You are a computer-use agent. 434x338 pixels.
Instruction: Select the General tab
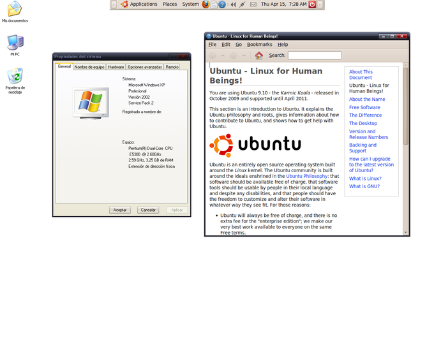coord(64,66)
